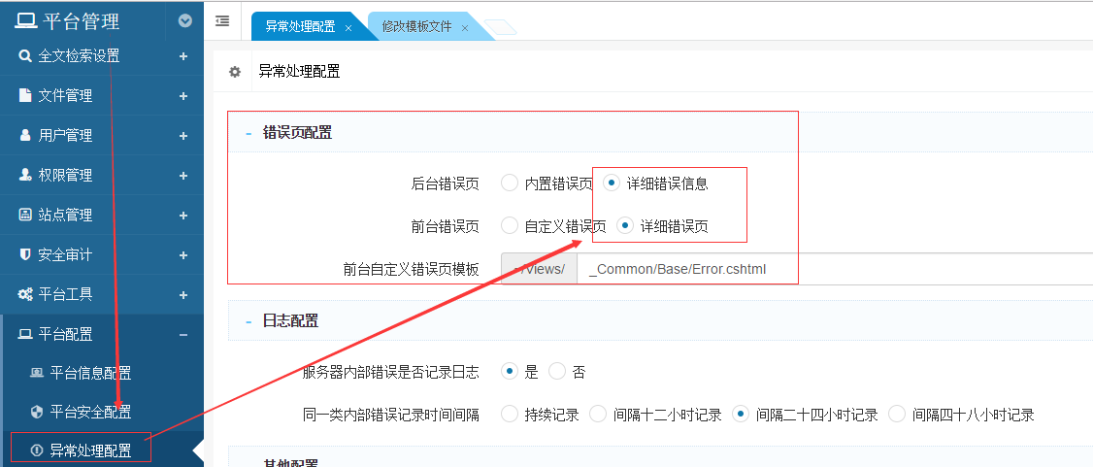
Task: Expand the 全文检索设置 menu
Action: click(183, 56)
